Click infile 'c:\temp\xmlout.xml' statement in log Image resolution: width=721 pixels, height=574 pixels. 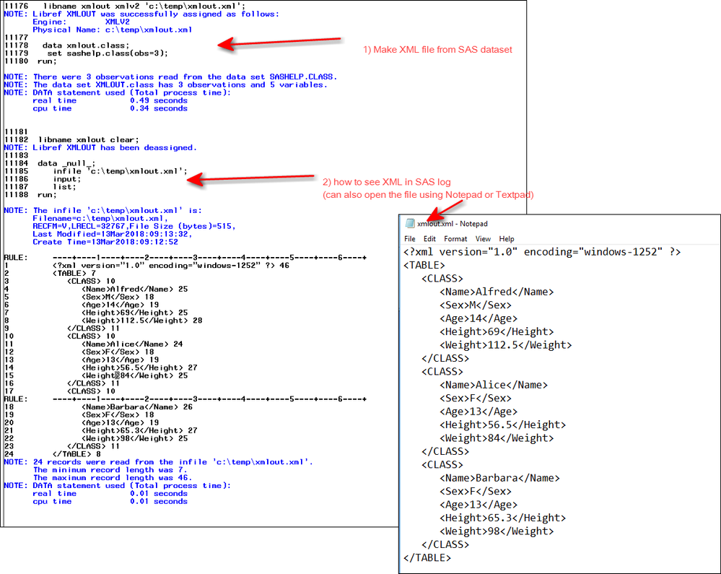tap(120, 171)
